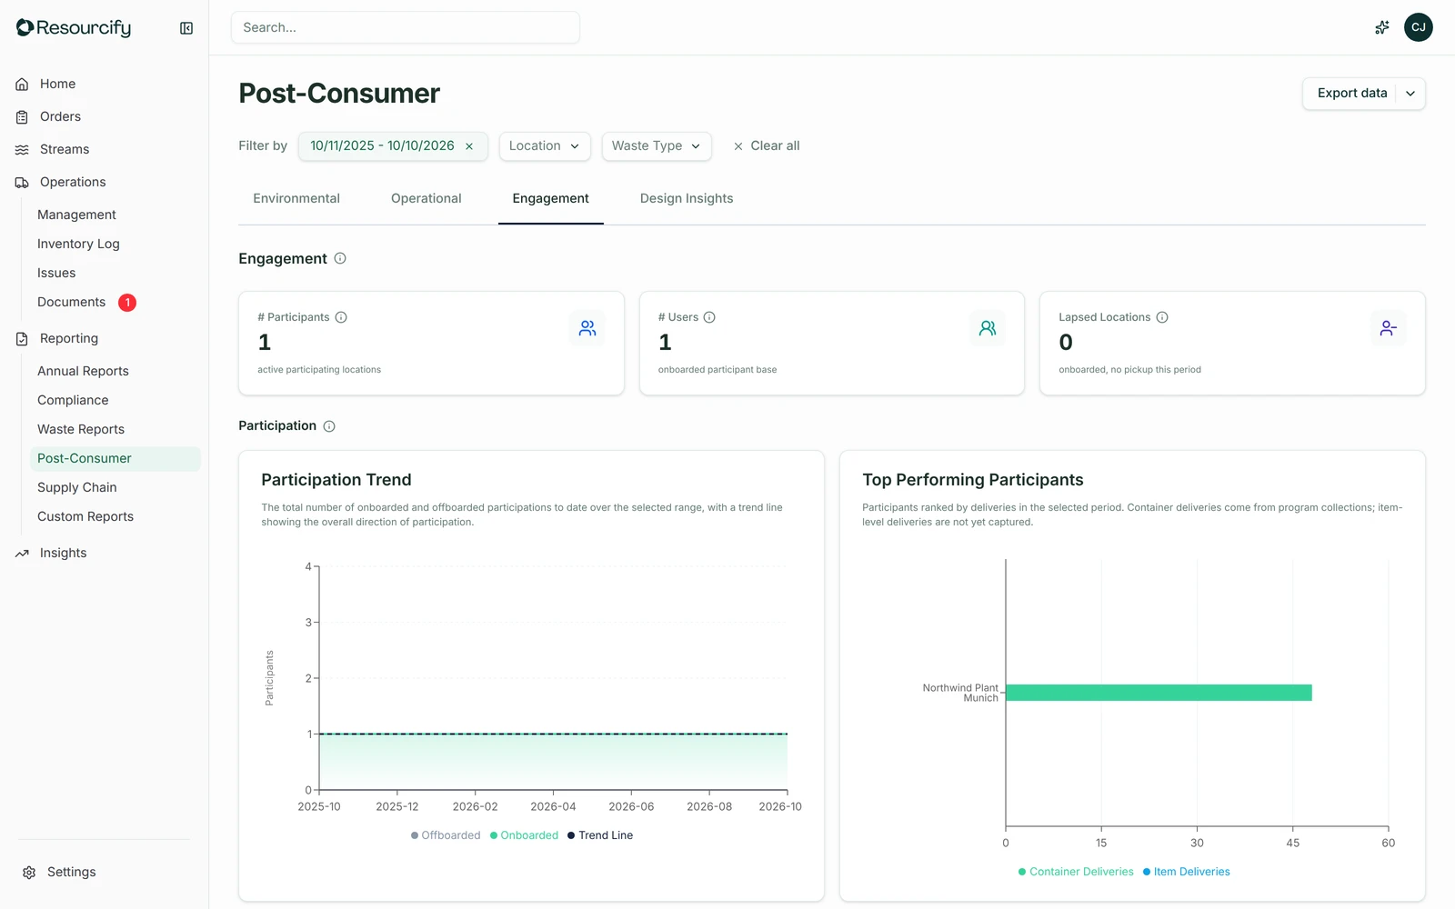Click the Home house icon
Screen dimensions: 1455x909
pyautogui.click(x=22, y=84)
